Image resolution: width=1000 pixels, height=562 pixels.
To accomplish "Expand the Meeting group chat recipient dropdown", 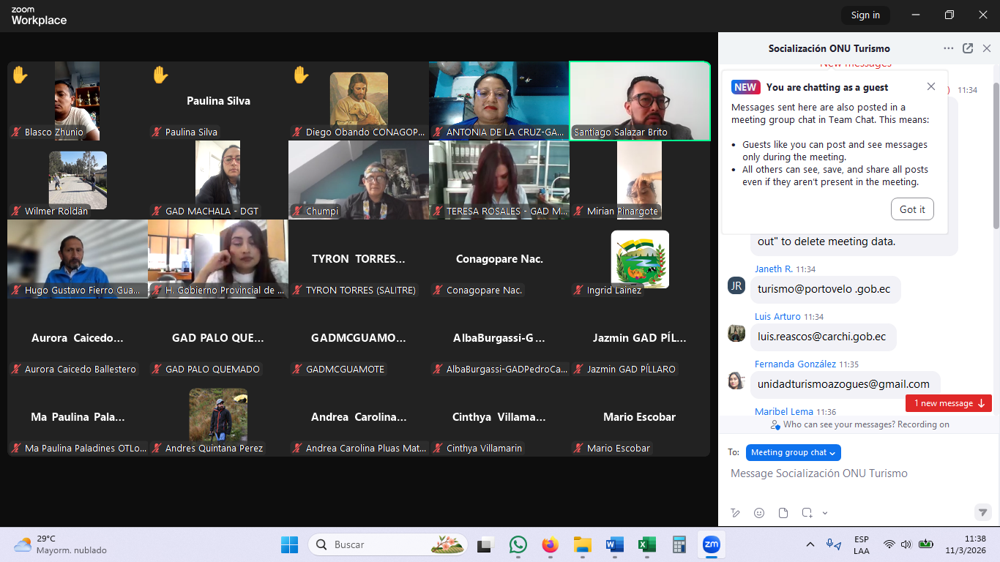I will tap(793, 452).
